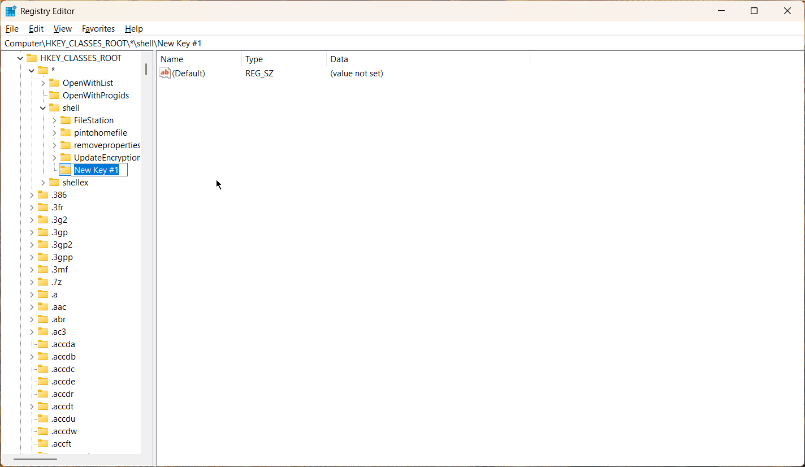
Task: Click the shellex folder icon
Action: click(x=54, y=182)
